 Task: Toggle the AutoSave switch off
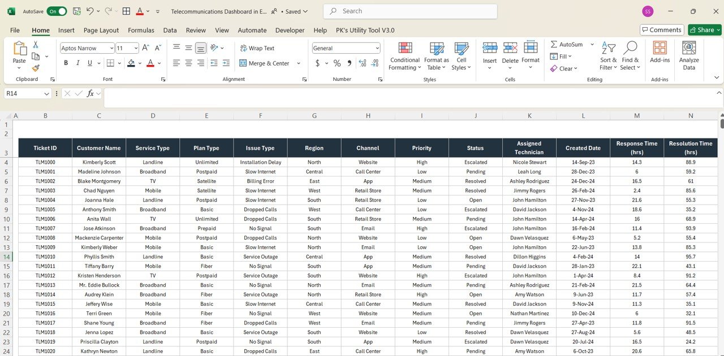click(56, 11)
